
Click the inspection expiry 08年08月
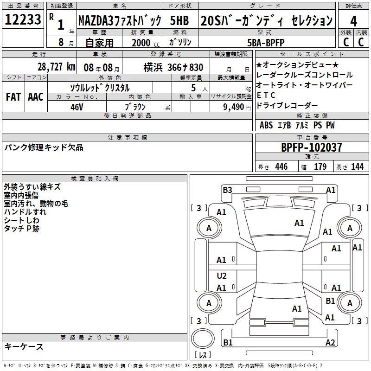[102, 68]
